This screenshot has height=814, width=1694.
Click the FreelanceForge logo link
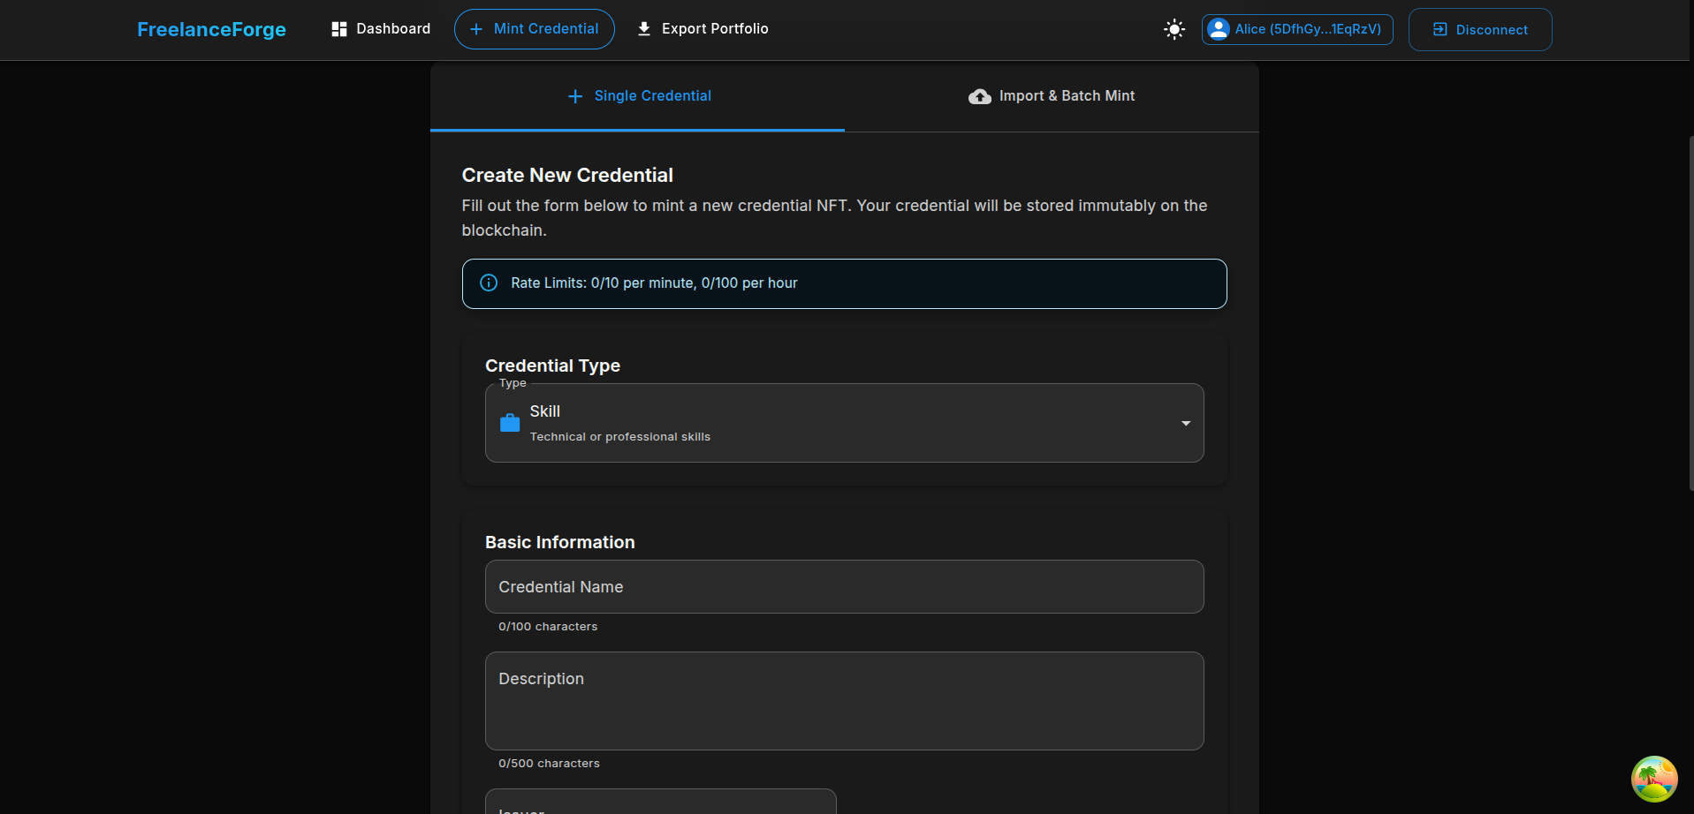[211, 29]
